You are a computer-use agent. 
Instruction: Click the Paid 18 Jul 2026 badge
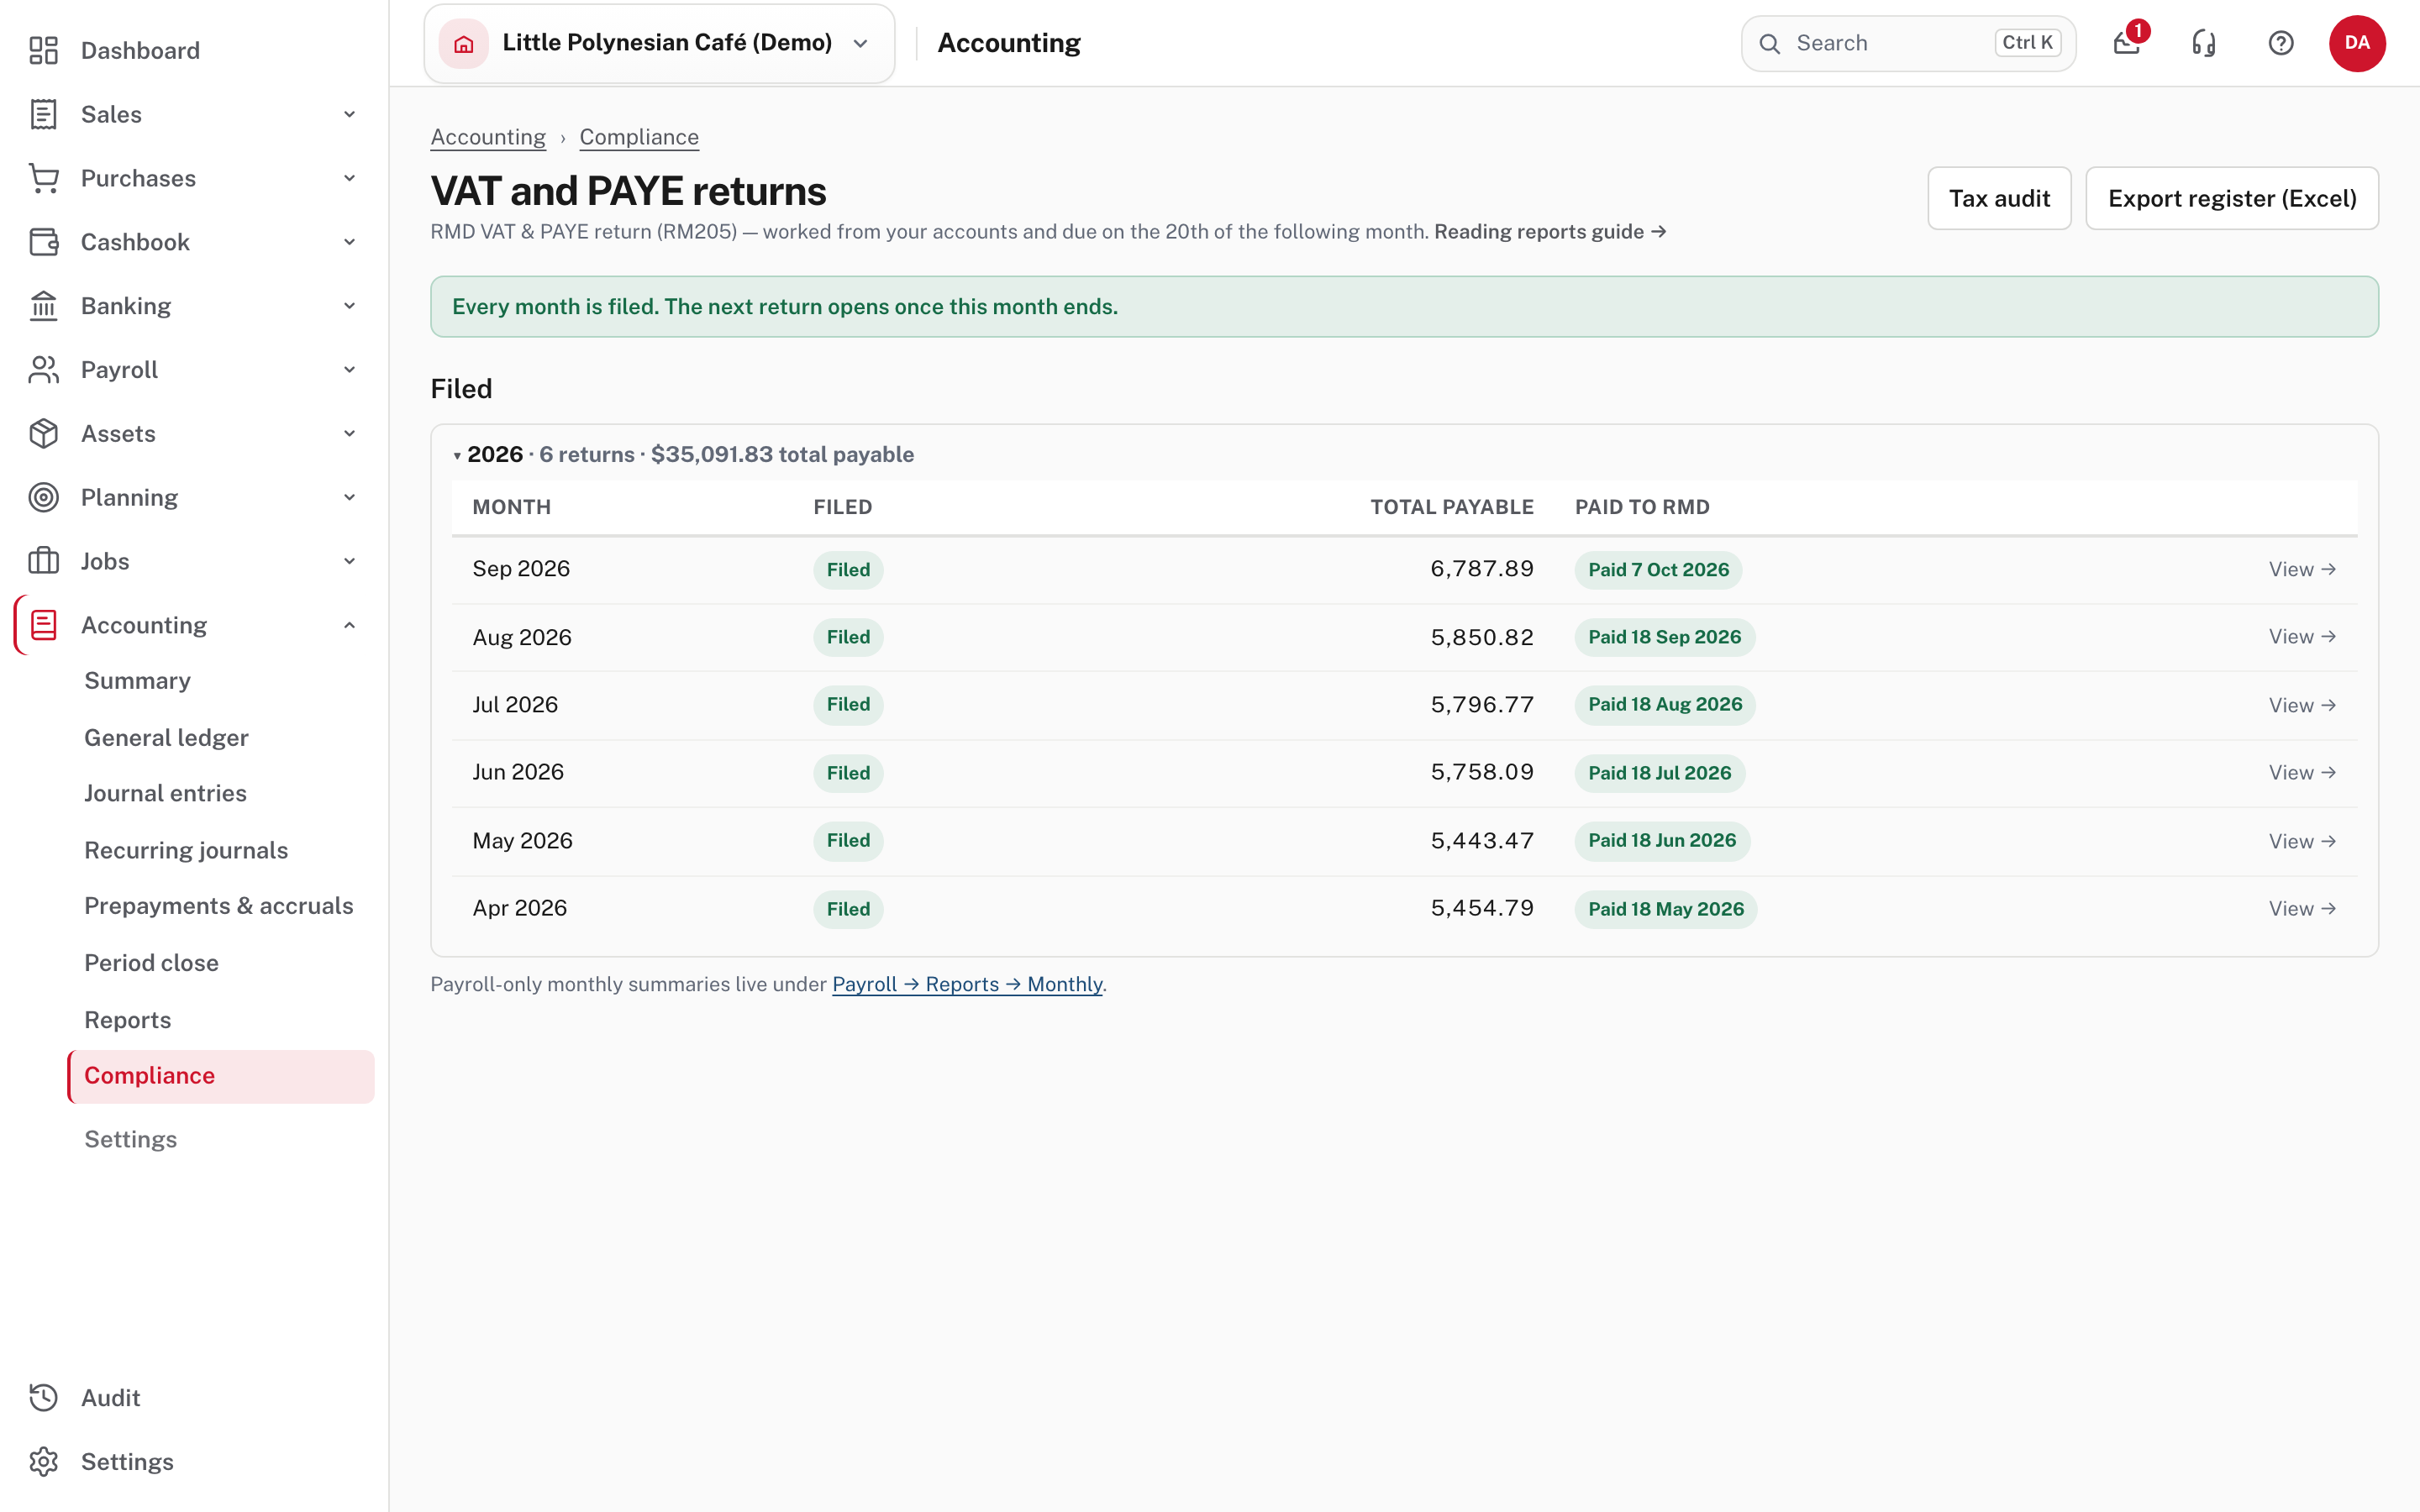coord(1659,773)
